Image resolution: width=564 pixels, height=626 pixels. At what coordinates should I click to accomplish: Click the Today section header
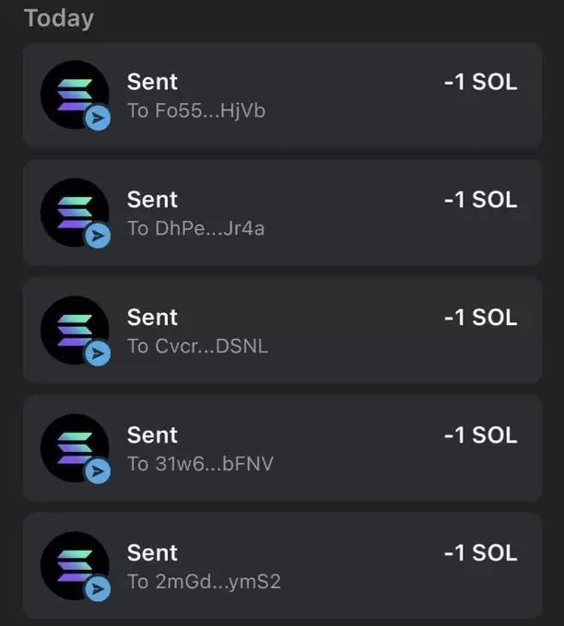[59, 18]
